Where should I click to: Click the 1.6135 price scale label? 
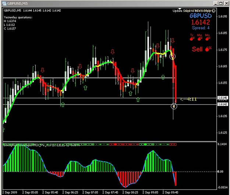[x=223, y=116]
